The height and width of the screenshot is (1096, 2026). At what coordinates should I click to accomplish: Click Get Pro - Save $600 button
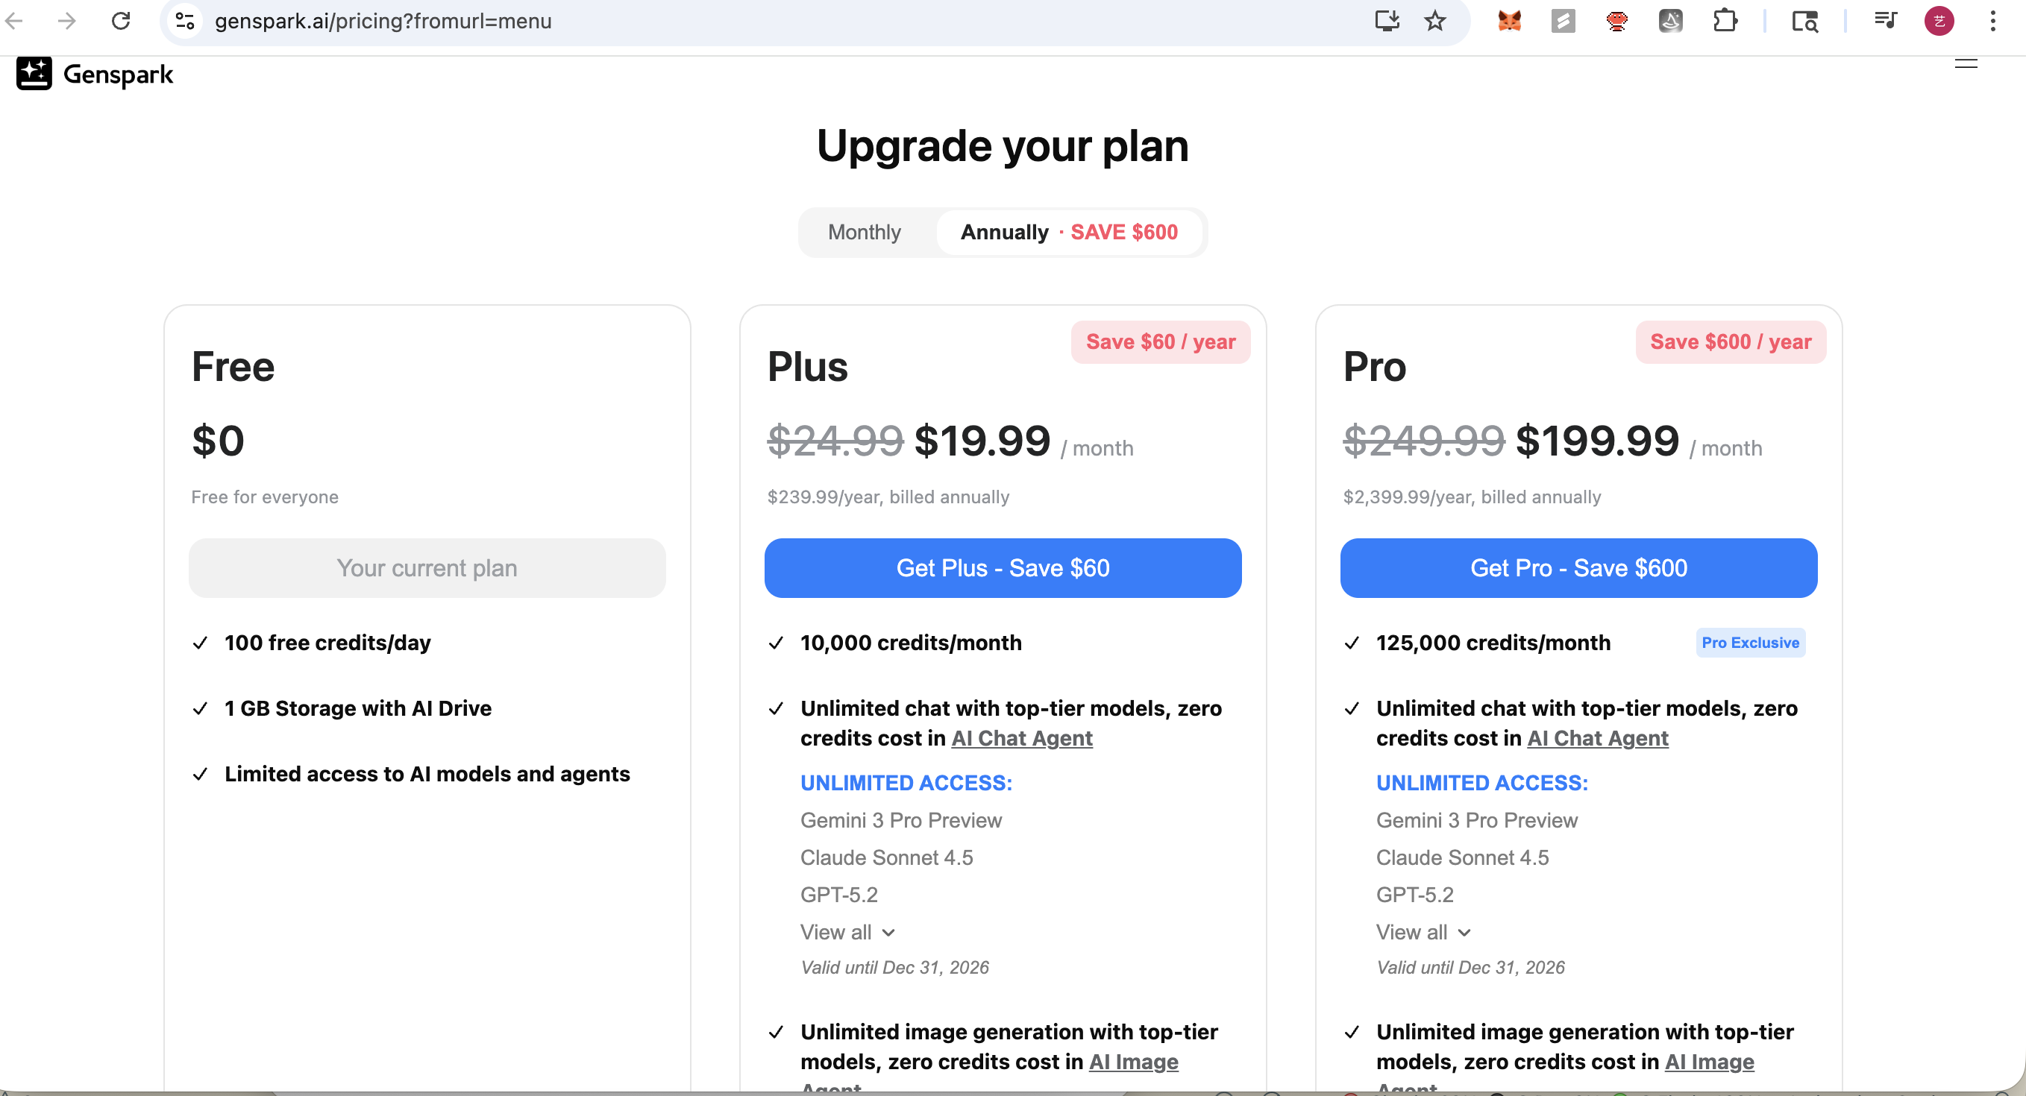coord(1578,567)
